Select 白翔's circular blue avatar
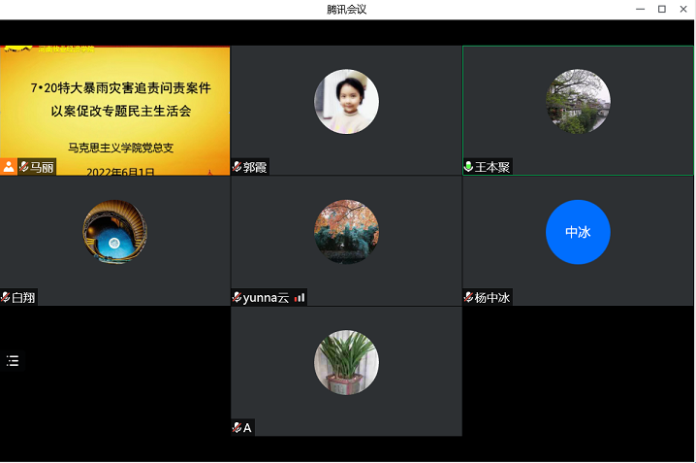This screenshot has width=696, height=463. (114, 232)
